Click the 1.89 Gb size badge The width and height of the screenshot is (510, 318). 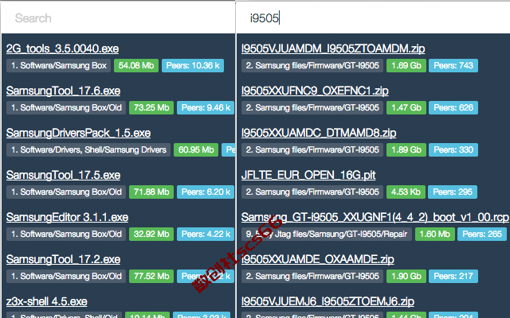(406, 150)
